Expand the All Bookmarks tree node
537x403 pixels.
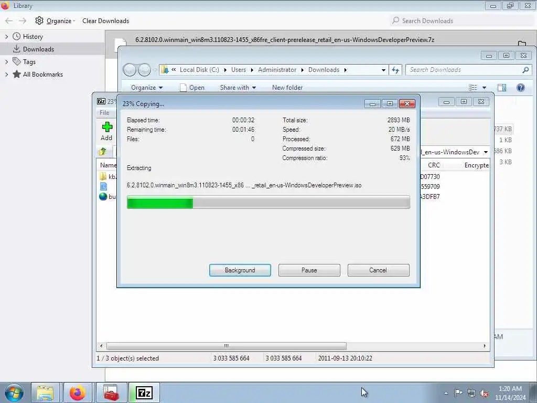(x=6, y=75)
